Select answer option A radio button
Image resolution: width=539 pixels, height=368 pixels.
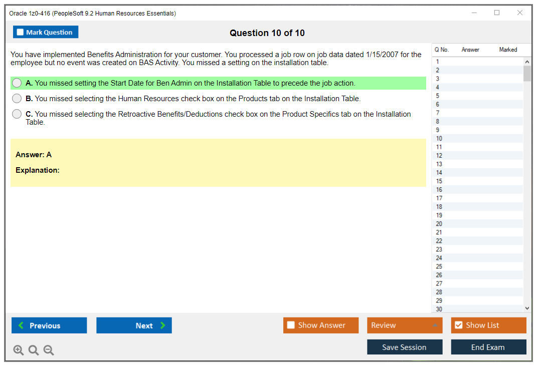(17, 83)
